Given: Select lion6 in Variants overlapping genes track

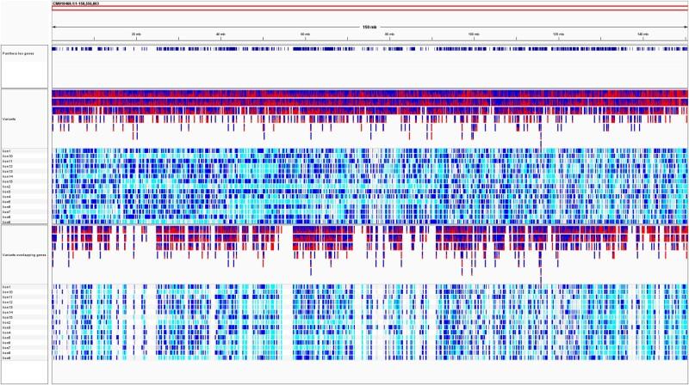Looking at the screenshot, I should click(x=6, y=343).
